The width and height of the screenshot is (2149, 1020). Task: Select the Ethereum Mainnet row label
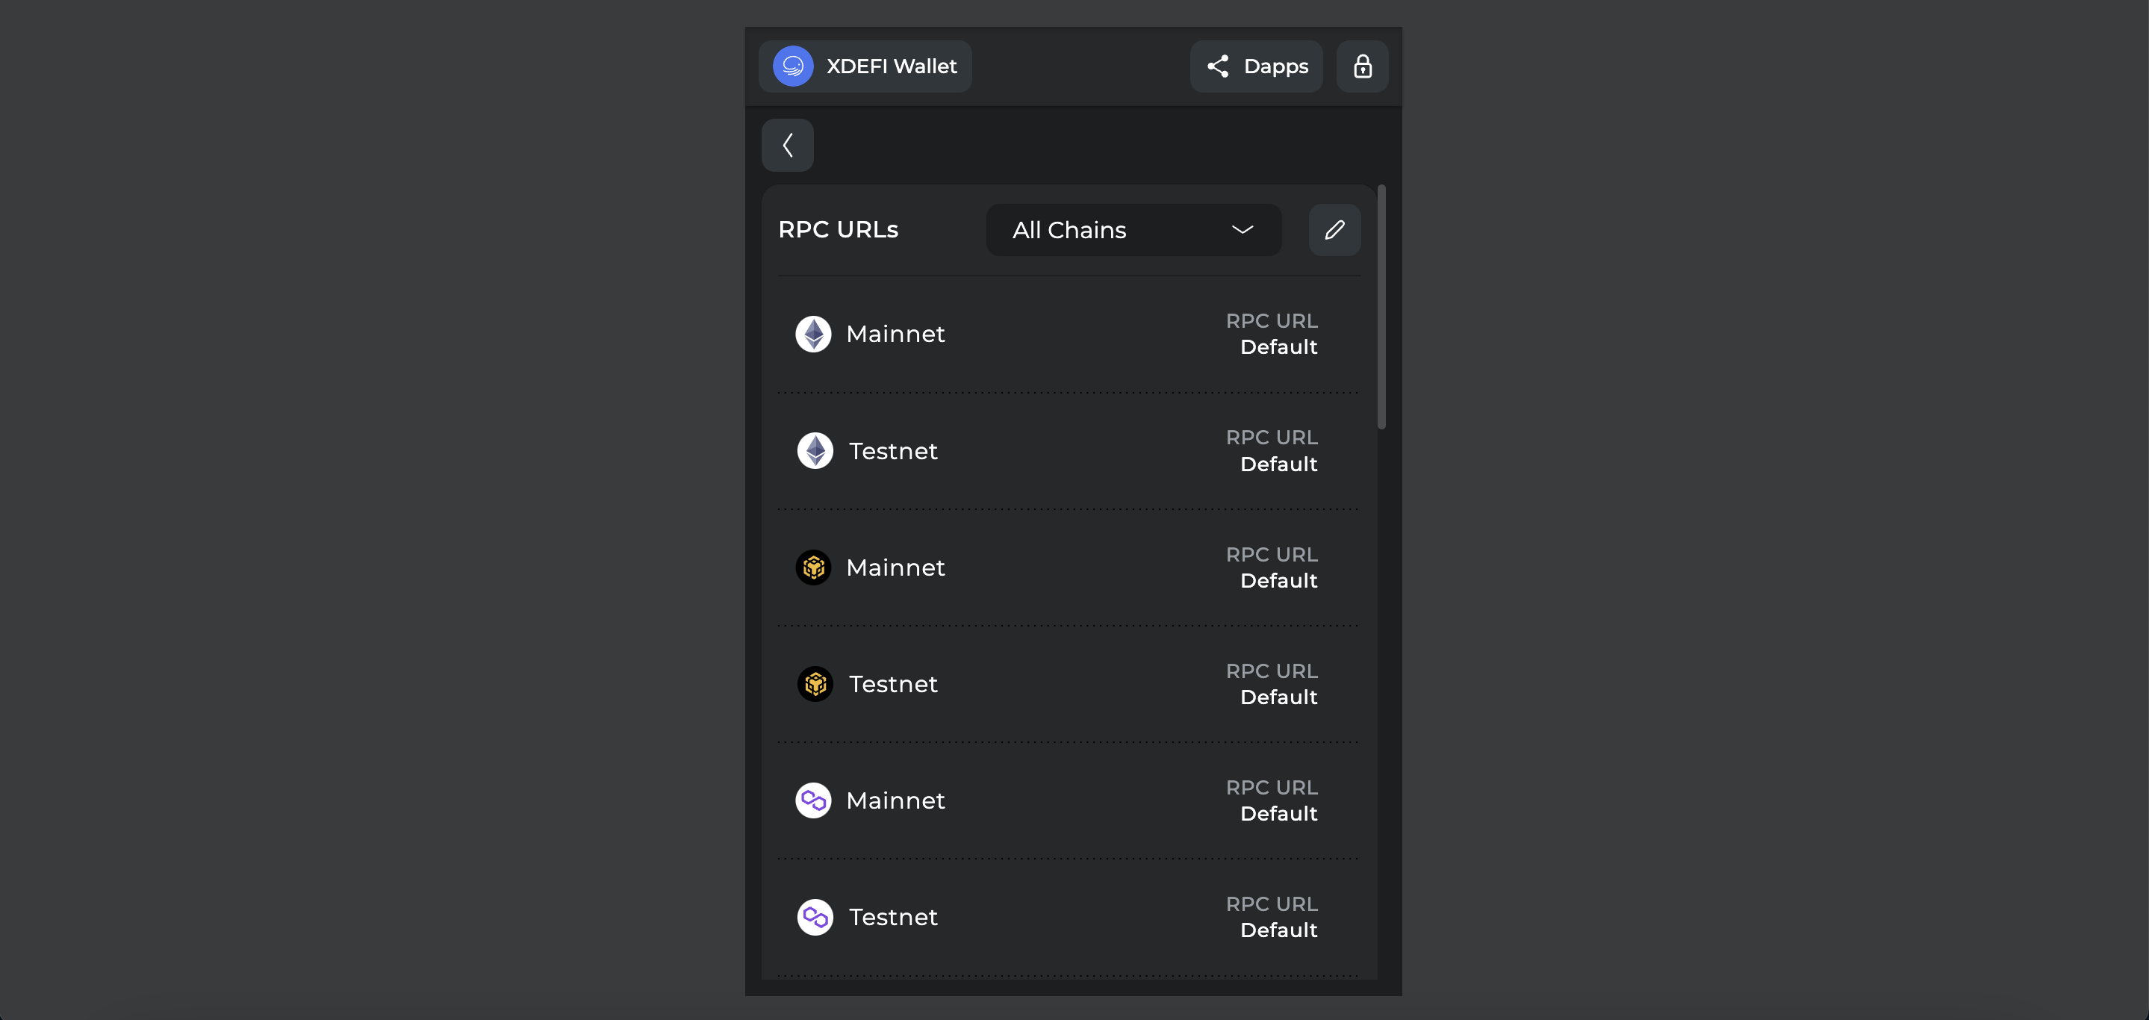[x=895, y=334]
